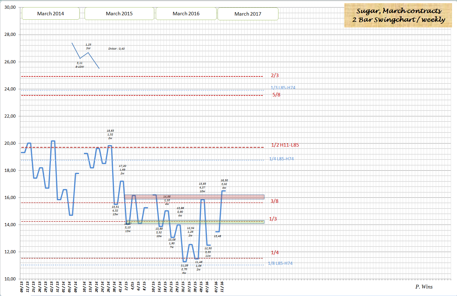Click the Divisor : 0,40 text

116,49
